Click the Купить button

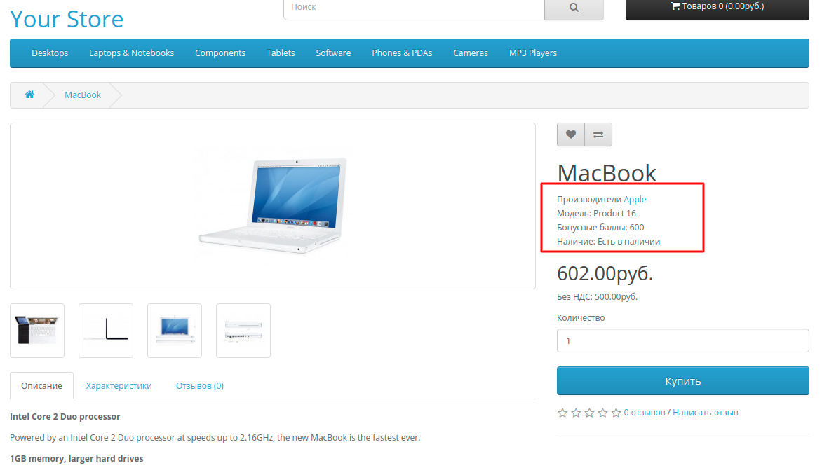coord(682,380)
